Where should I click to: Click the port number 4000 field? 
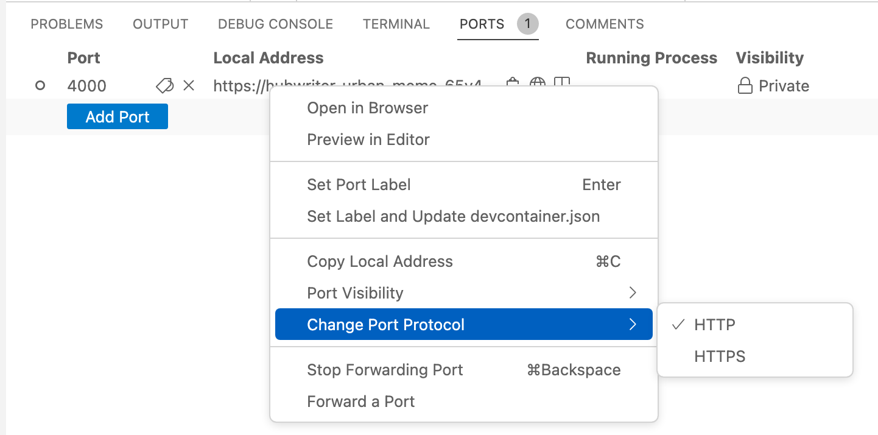(x=86, y=85)
